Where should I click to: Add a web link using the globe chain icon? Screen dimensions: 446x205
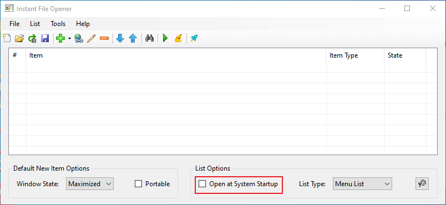79,38
